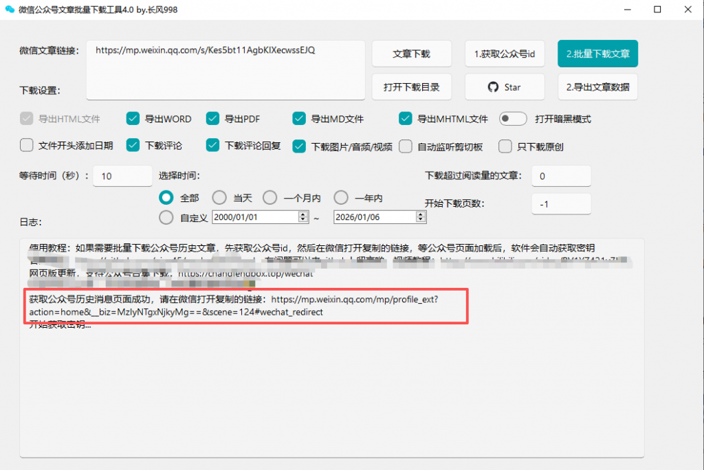Uncheck the 导出WORD checkbox

pyautogui.click(x=133, y=119)
